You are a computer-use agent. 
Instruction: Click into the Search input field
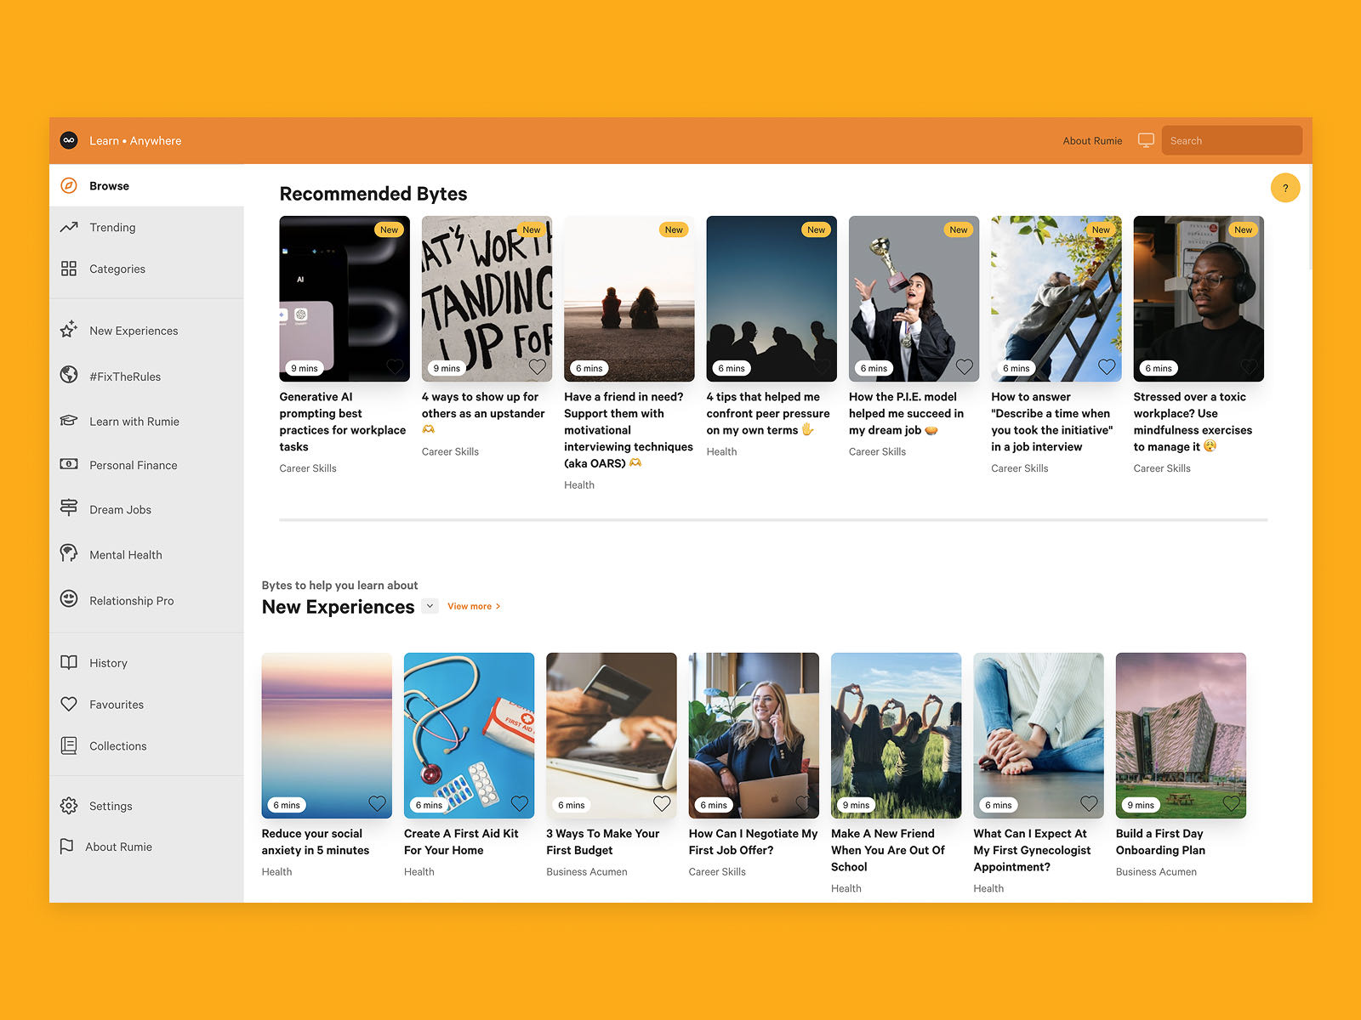tap(1231, 141)
